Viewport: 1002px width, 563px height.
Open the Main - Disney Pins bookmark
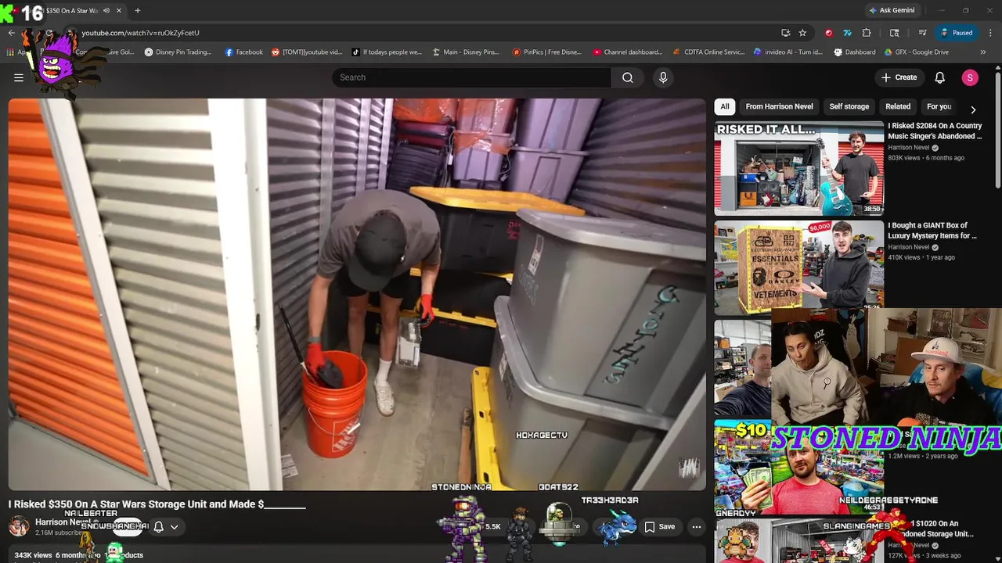(x=466, y=52)
